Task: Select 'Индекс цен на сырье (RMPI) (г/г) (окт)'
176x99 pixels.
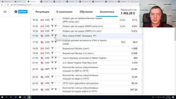Action: (x=82, y=31)
